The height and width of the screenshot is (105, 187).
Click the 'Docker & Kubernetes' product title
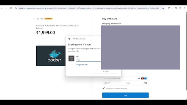tap(57, 27)
